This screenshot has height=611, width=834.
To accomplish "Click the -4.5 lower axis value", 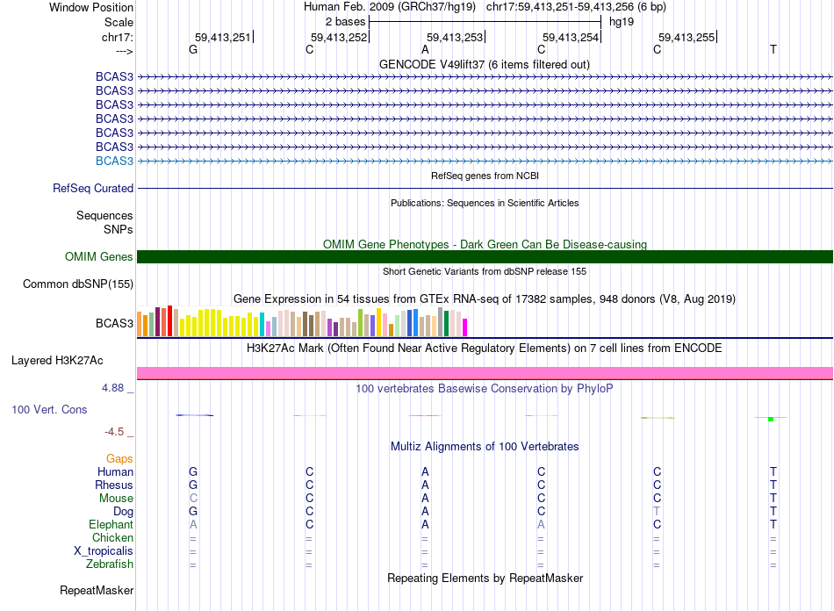I will click(x=114, y=432).
